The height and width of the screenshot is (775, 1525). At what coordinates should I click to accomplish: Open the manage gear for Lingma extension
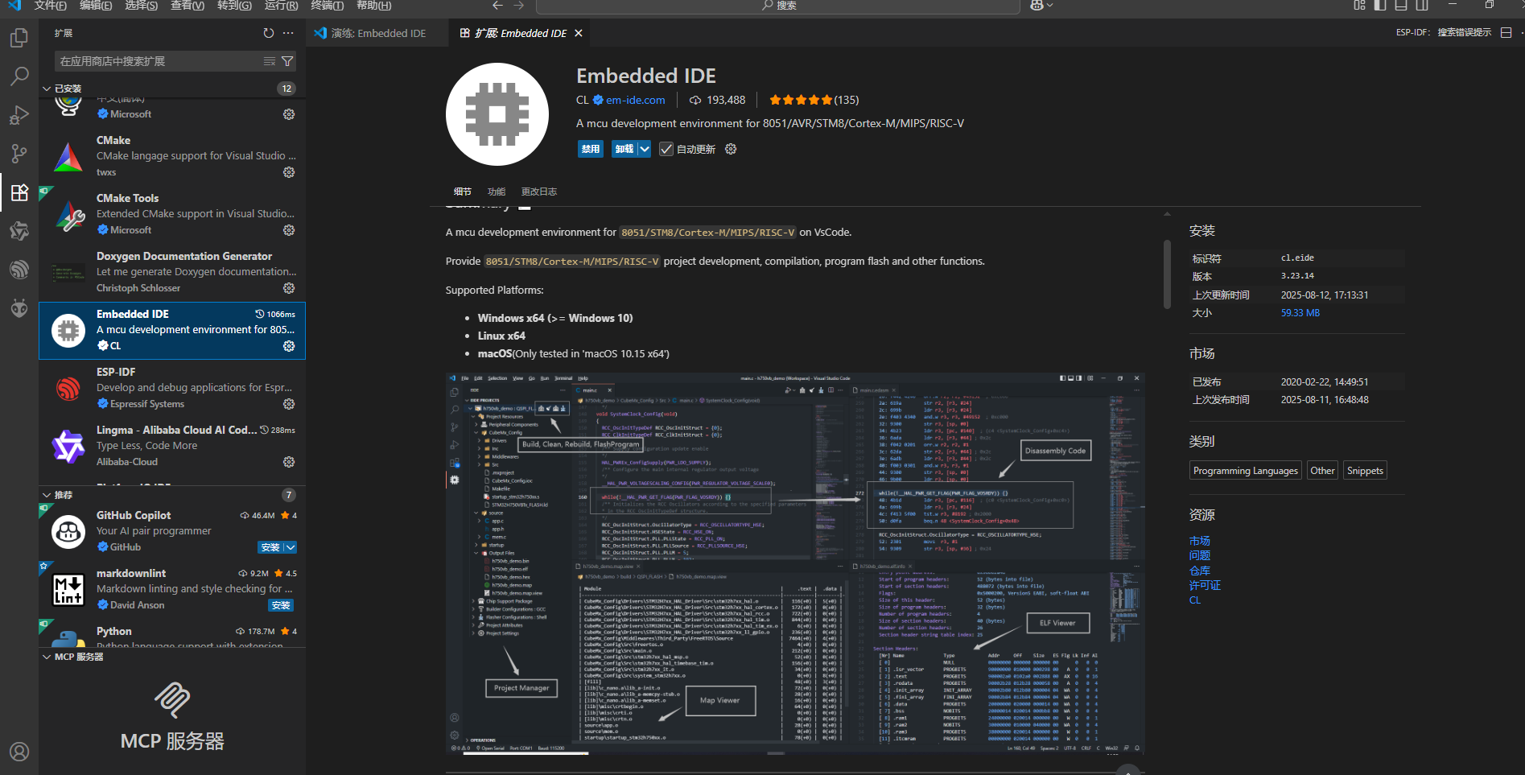pos(289,462)
